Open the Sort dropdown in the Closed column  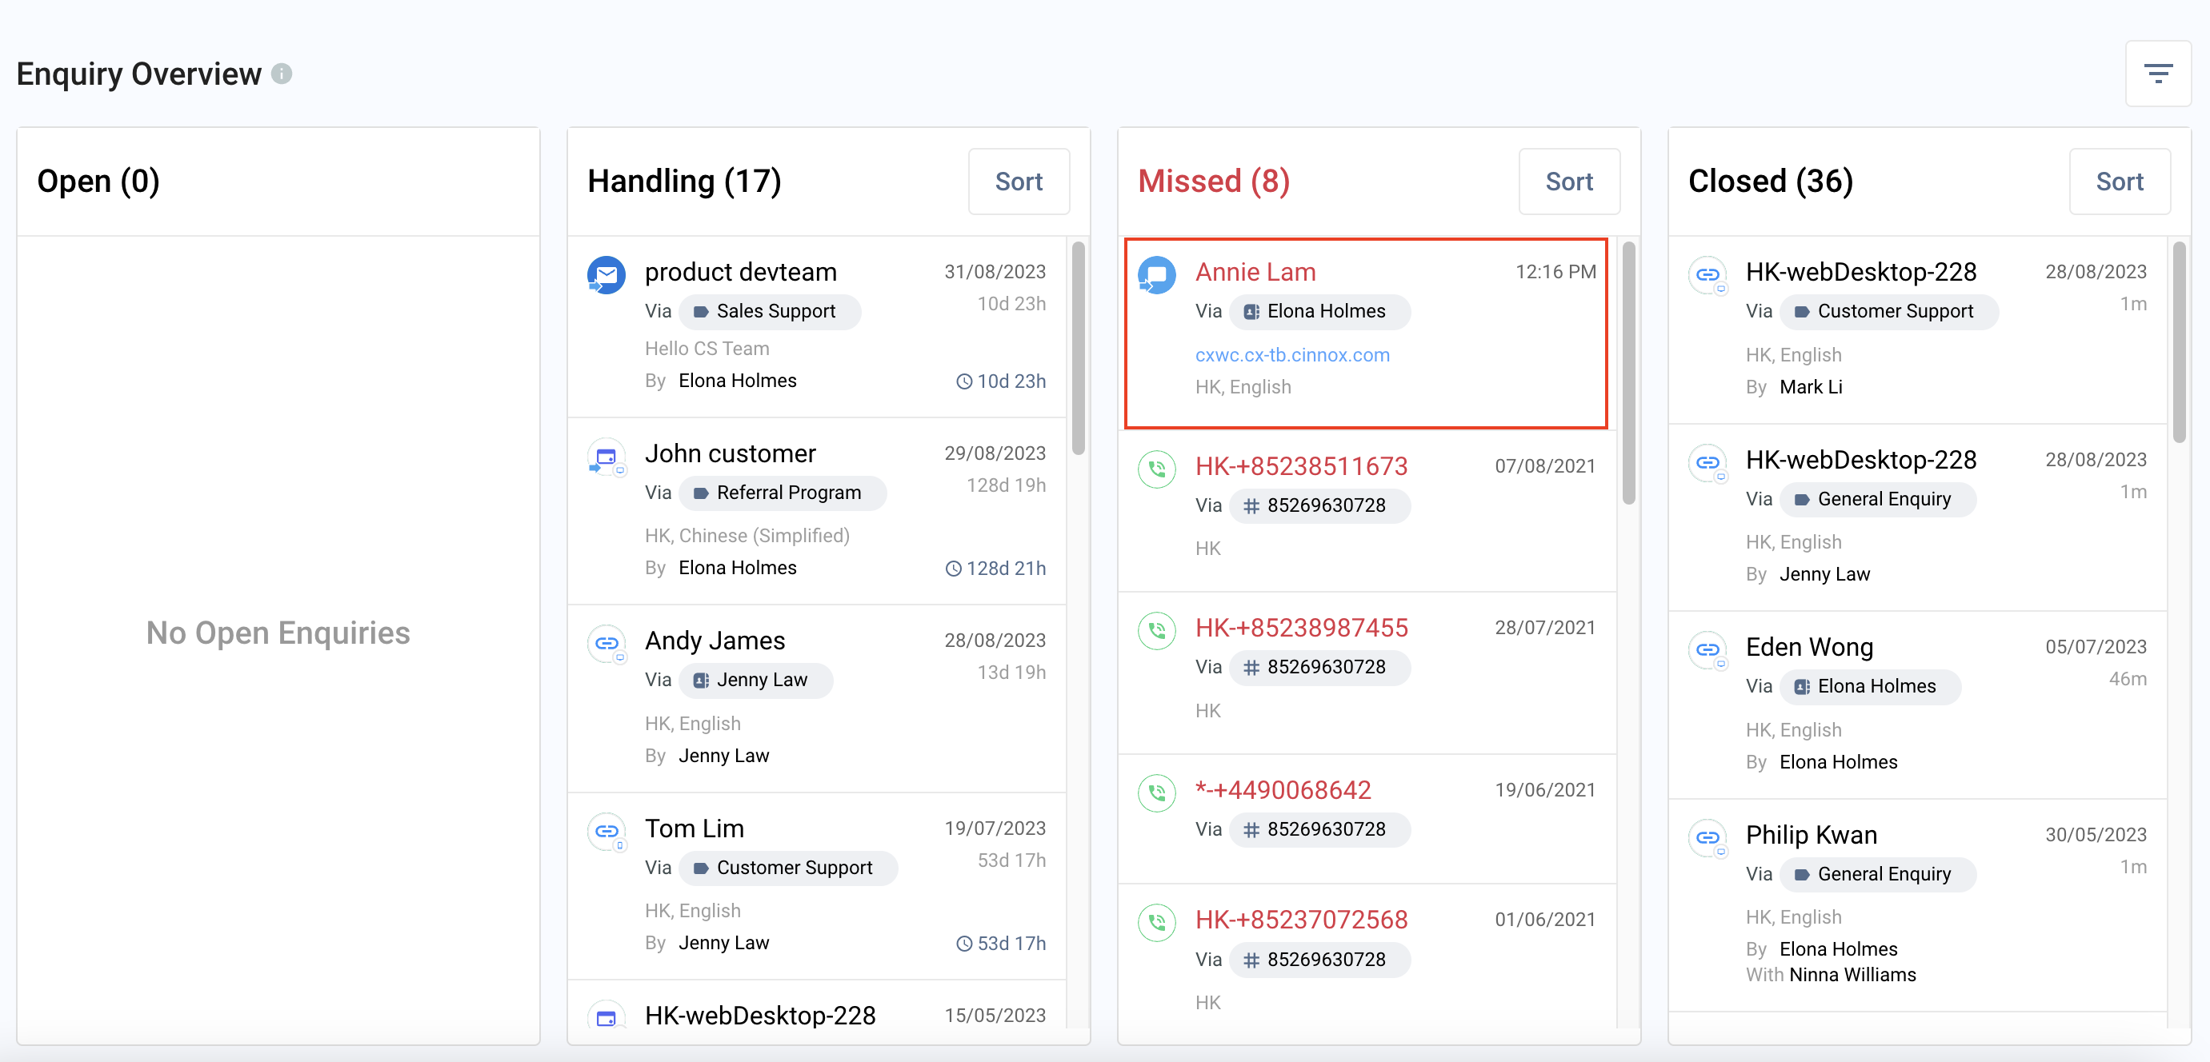click(x=2119, y=182)
